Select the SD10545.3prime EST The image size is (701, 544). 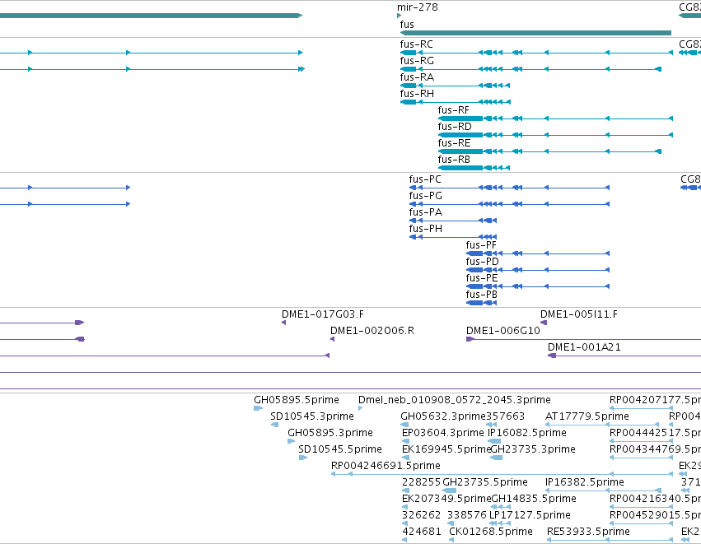[x=274, y=425]
